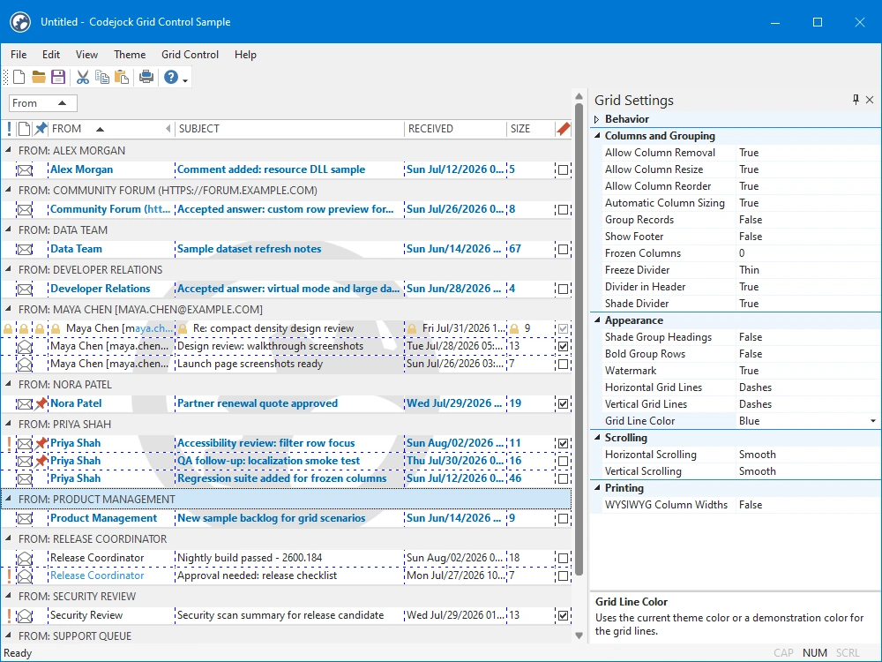This screenshot has width=882, height=662.
Task: Close the Grid Settings pane
Action: (870, 100)
